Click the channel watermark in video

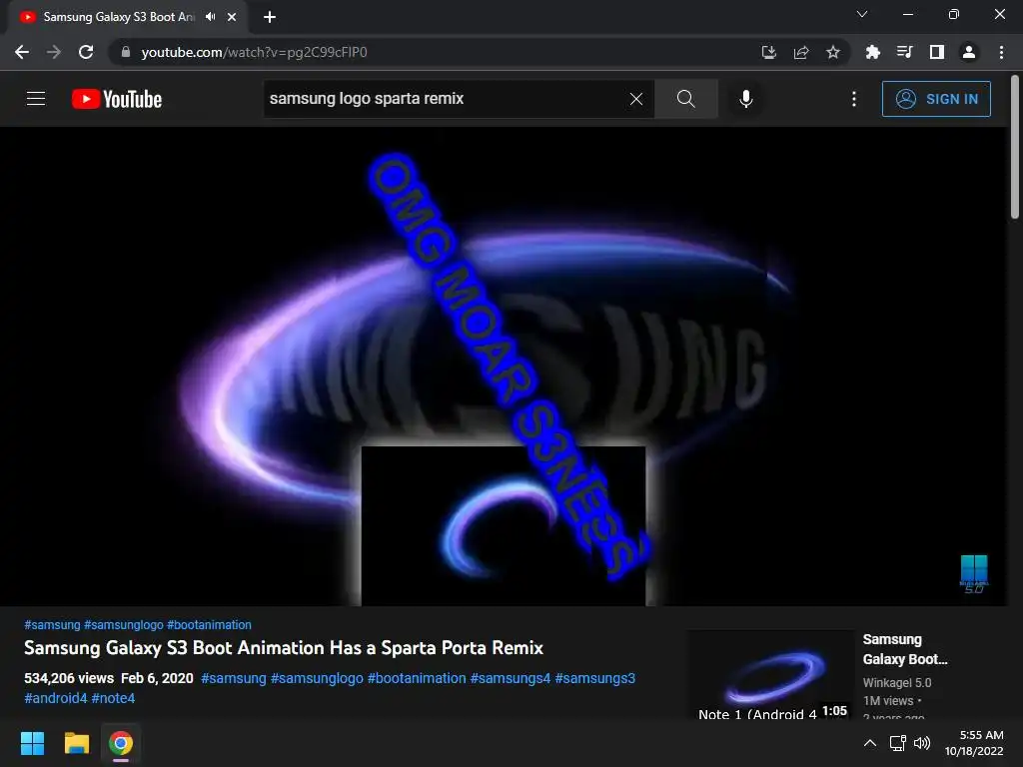point(974,574)
